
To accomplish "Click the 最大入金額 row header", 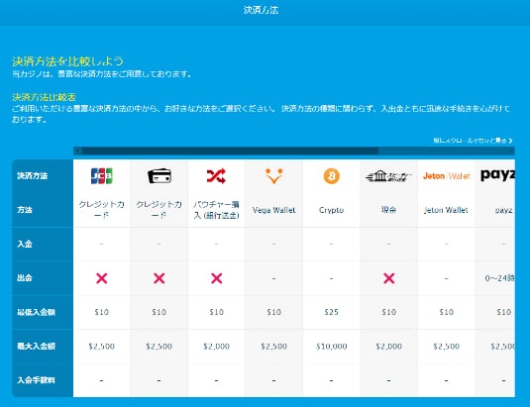I will click(37, 347).
